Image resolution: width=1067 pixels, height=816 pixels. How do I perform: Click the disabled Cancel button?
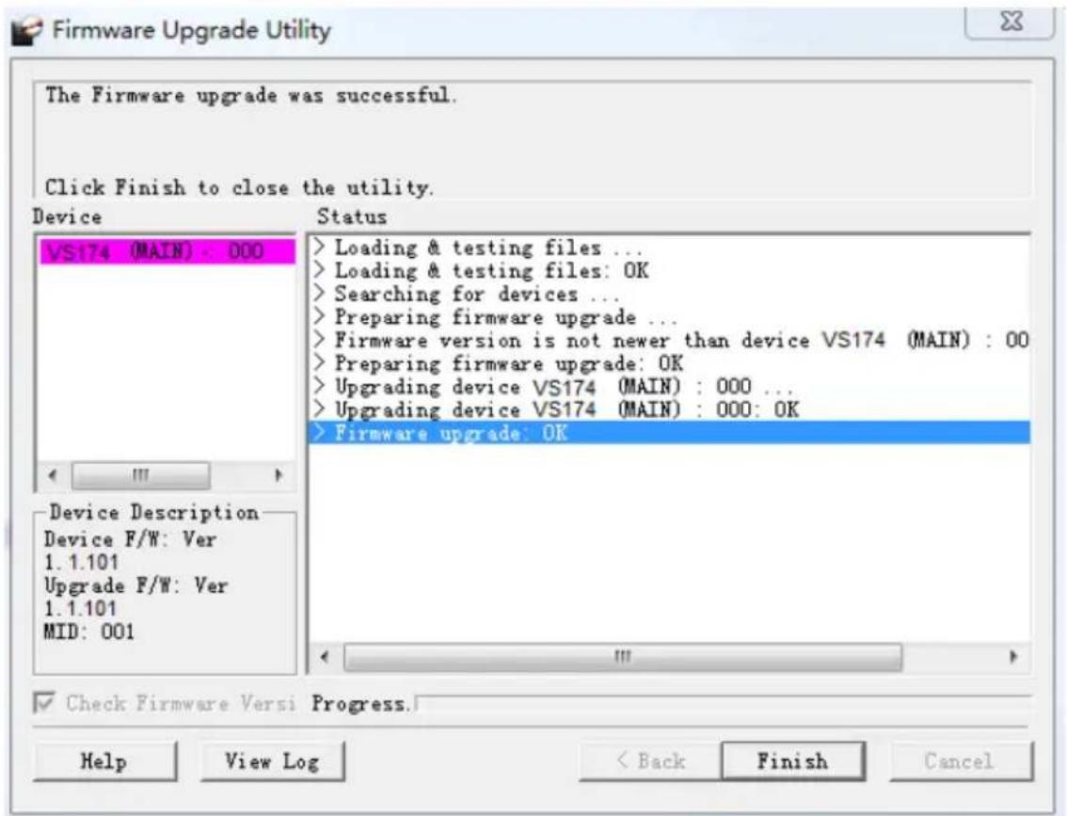tap(960, 760)
